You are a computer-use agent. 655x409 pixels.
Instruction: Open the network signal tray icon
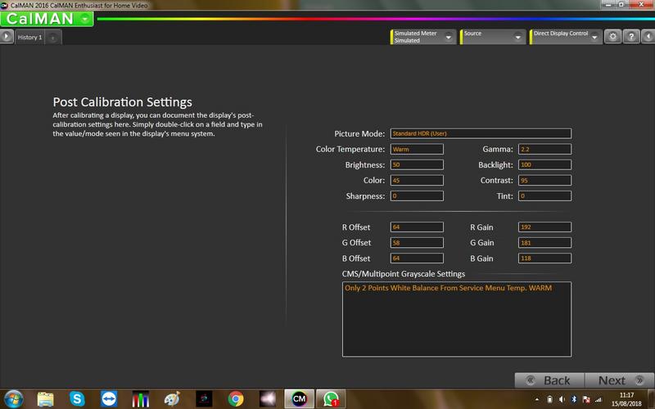point(599,399)
